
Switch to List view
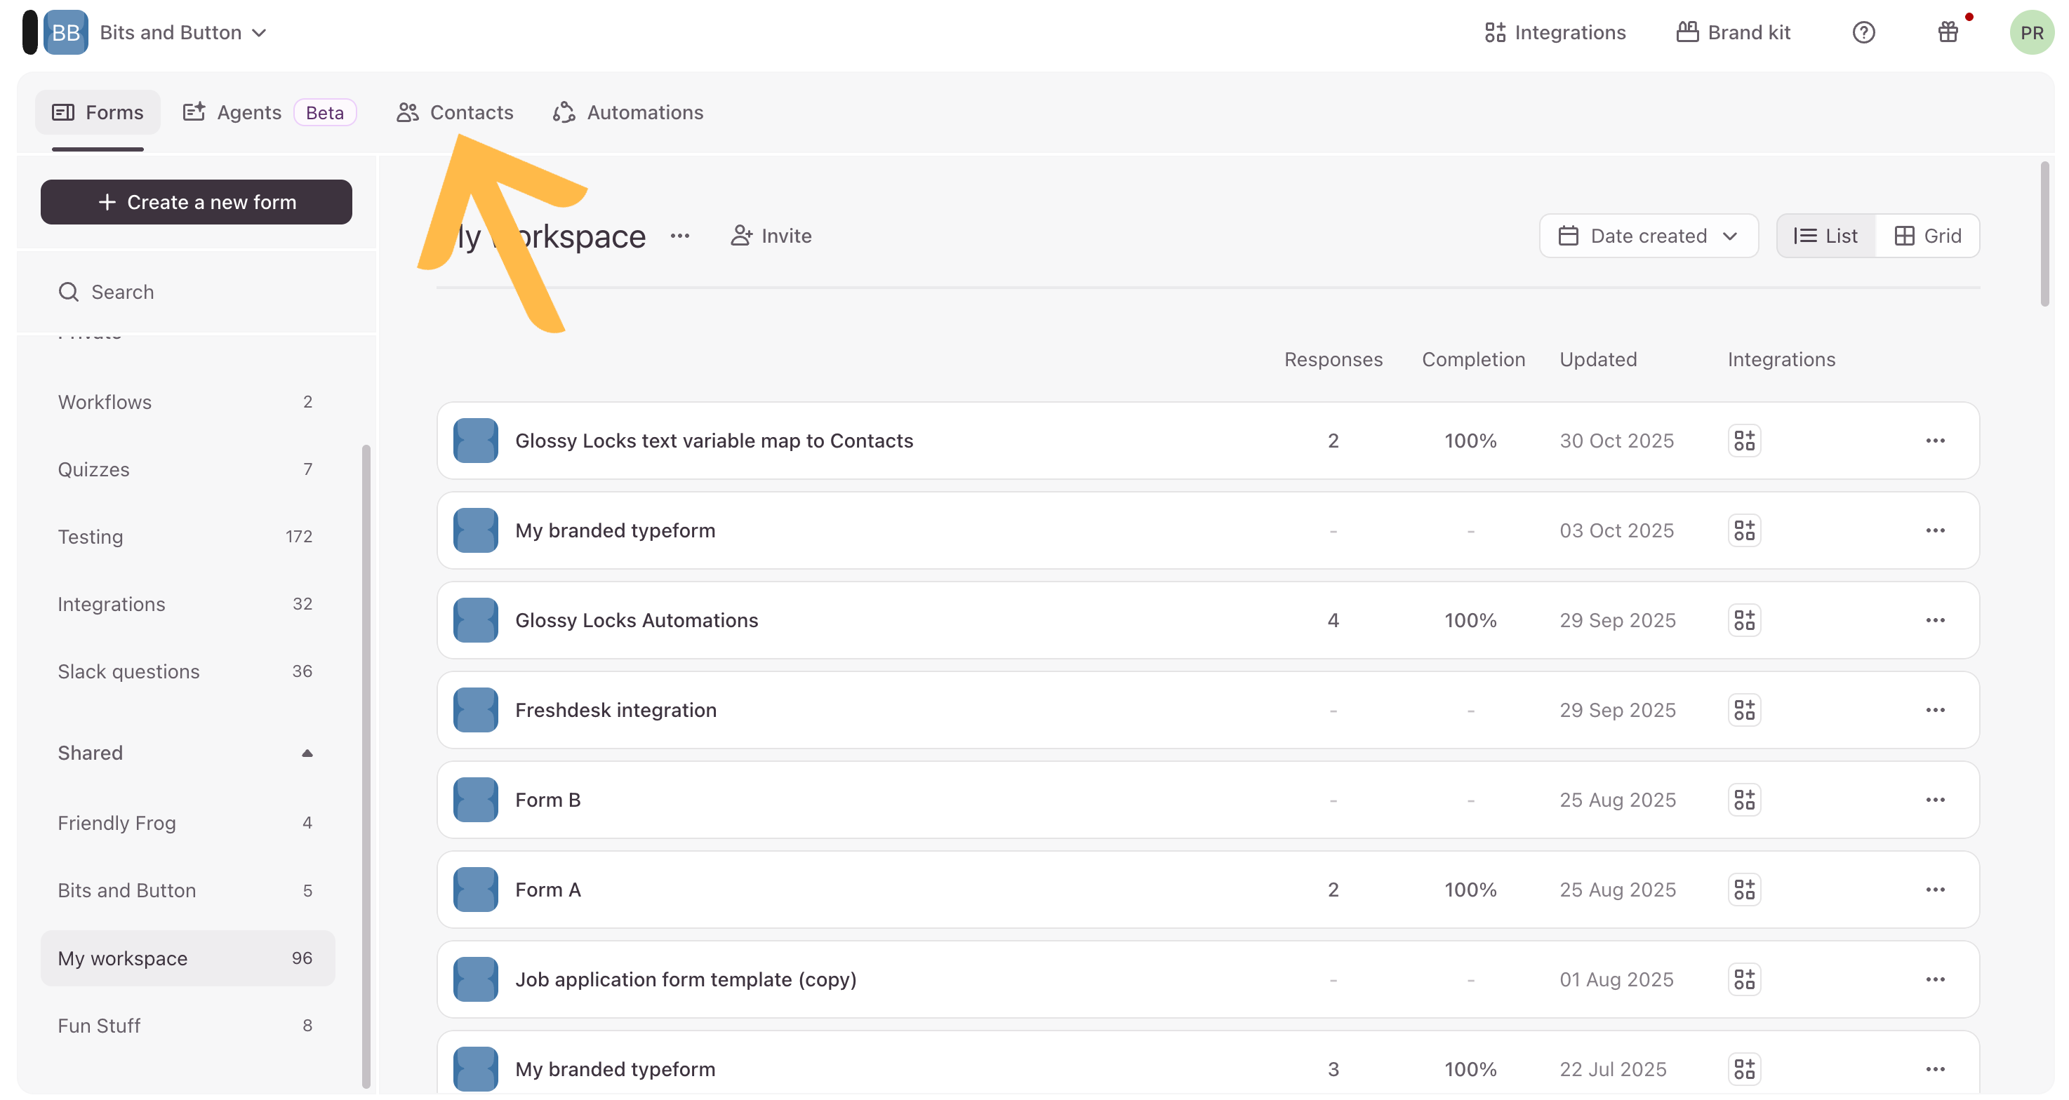coord(1825,236)
